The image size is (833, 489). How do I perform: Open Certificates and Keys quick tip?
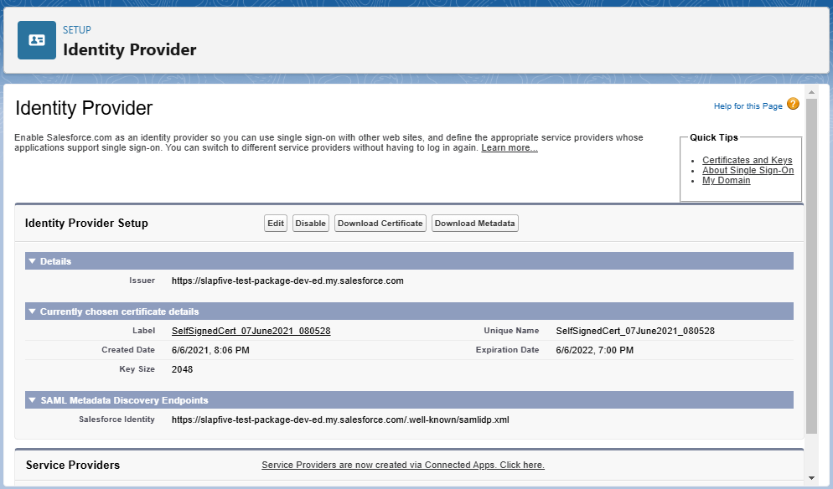point(747,160)
